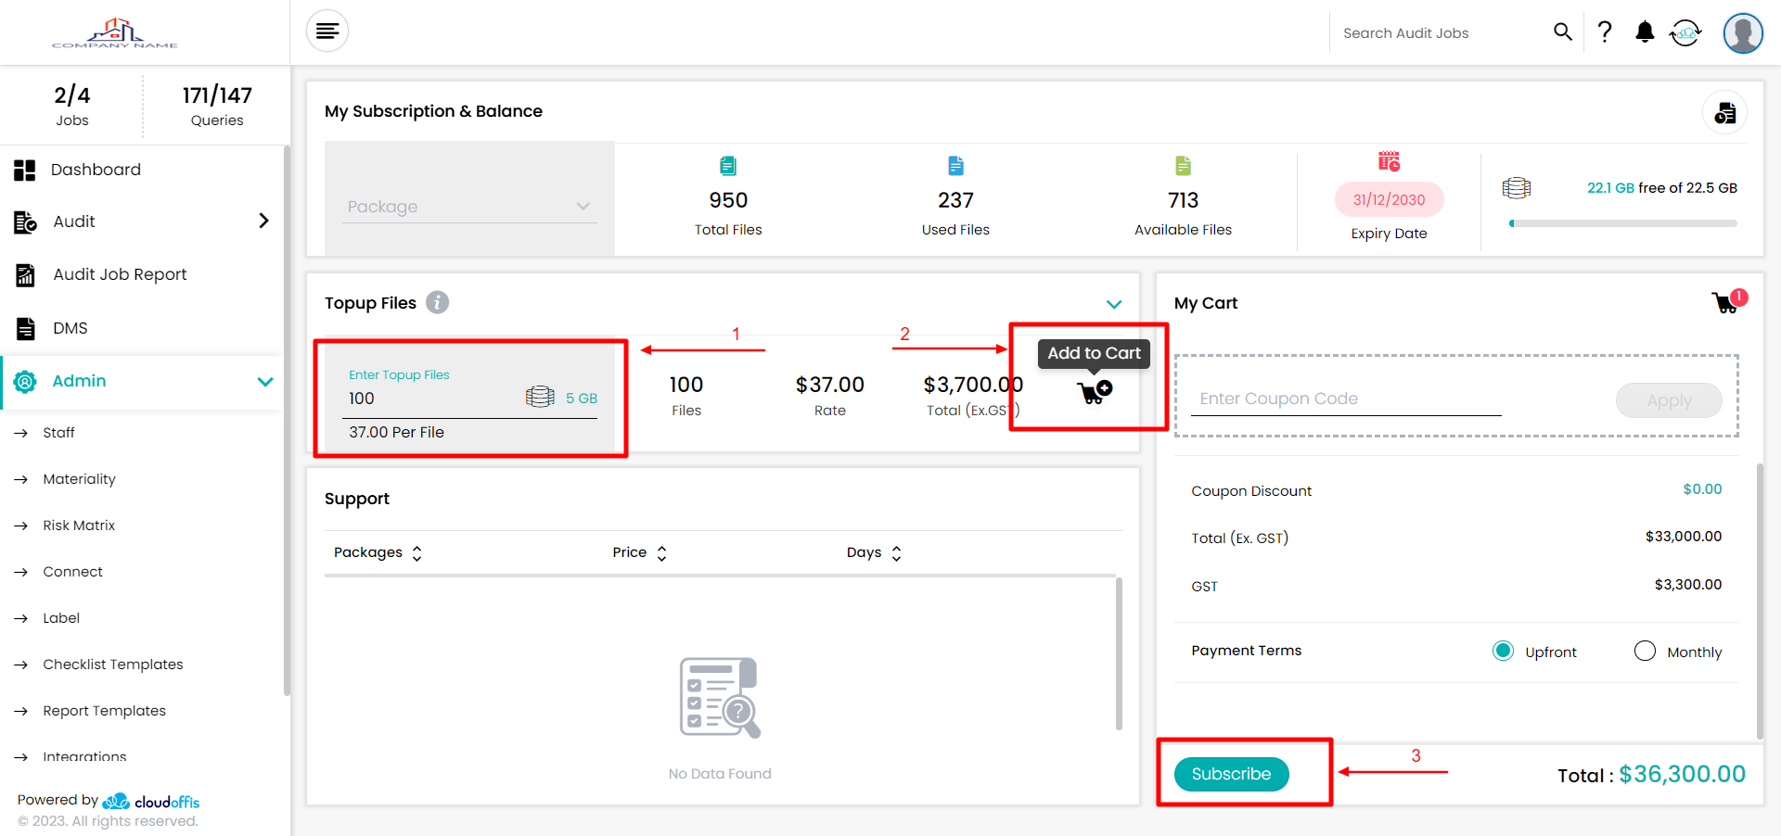Click the Available Files document icon
This screenshot has width=1781, height=836.
(x=1183, y=166)
